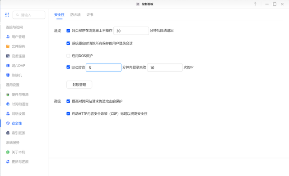Click the 次的IP text
The image size is (289, 176).
[x=188, y=67]
